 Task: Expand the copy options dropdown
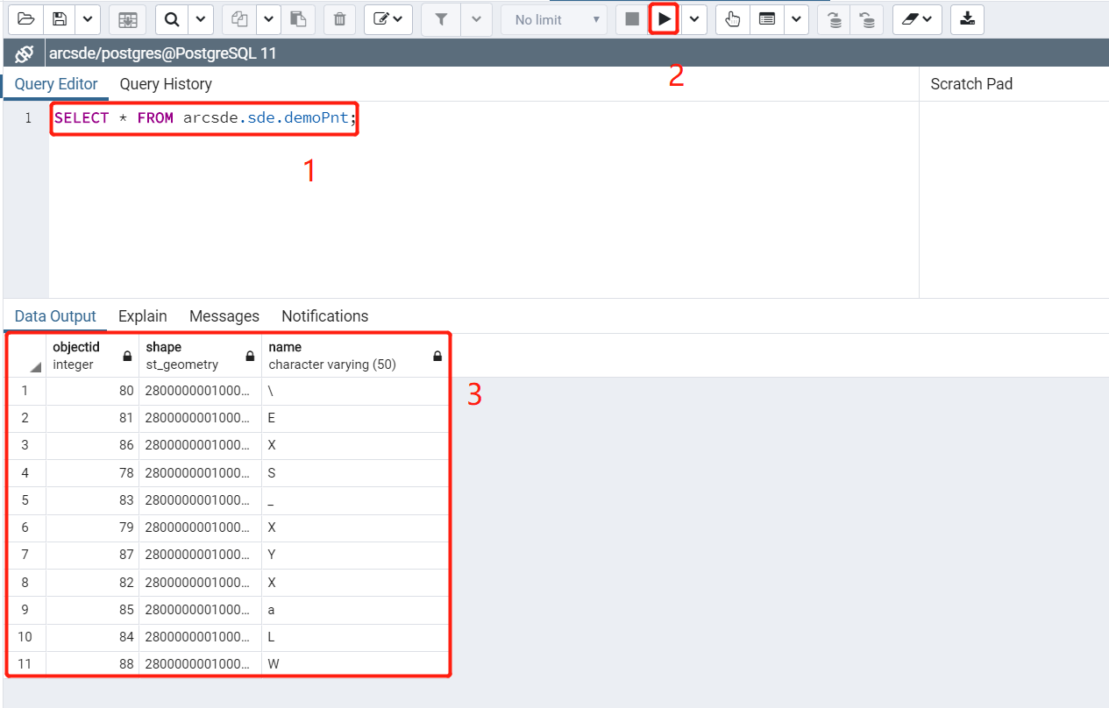268,18
